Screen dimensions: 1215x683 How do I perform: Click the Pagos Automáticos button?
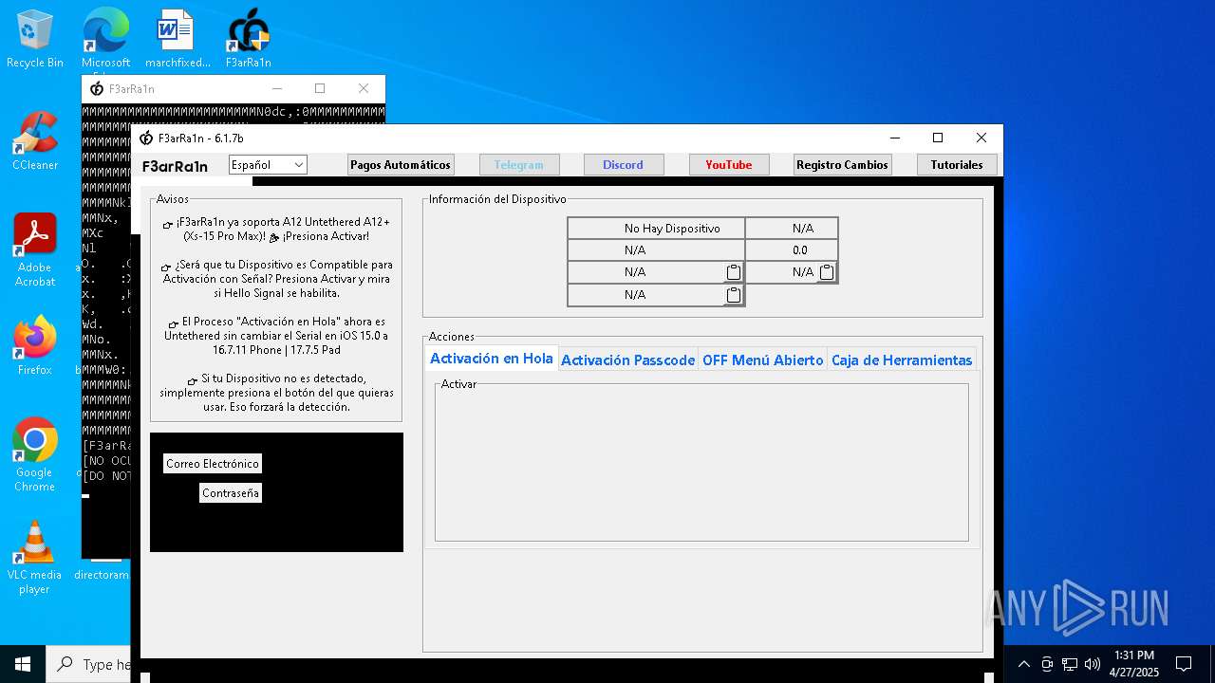tap(401, 165)
